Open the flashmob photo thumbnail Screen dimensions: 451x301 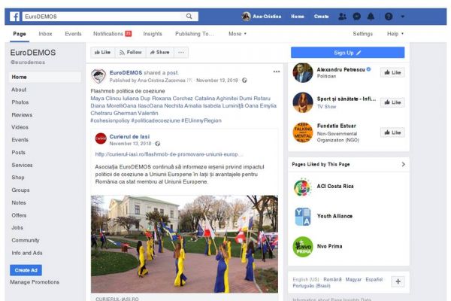click(184, 245)
